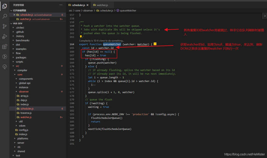Expand the .circleci folder
The image size is (267, 158).
coord(20,27)
